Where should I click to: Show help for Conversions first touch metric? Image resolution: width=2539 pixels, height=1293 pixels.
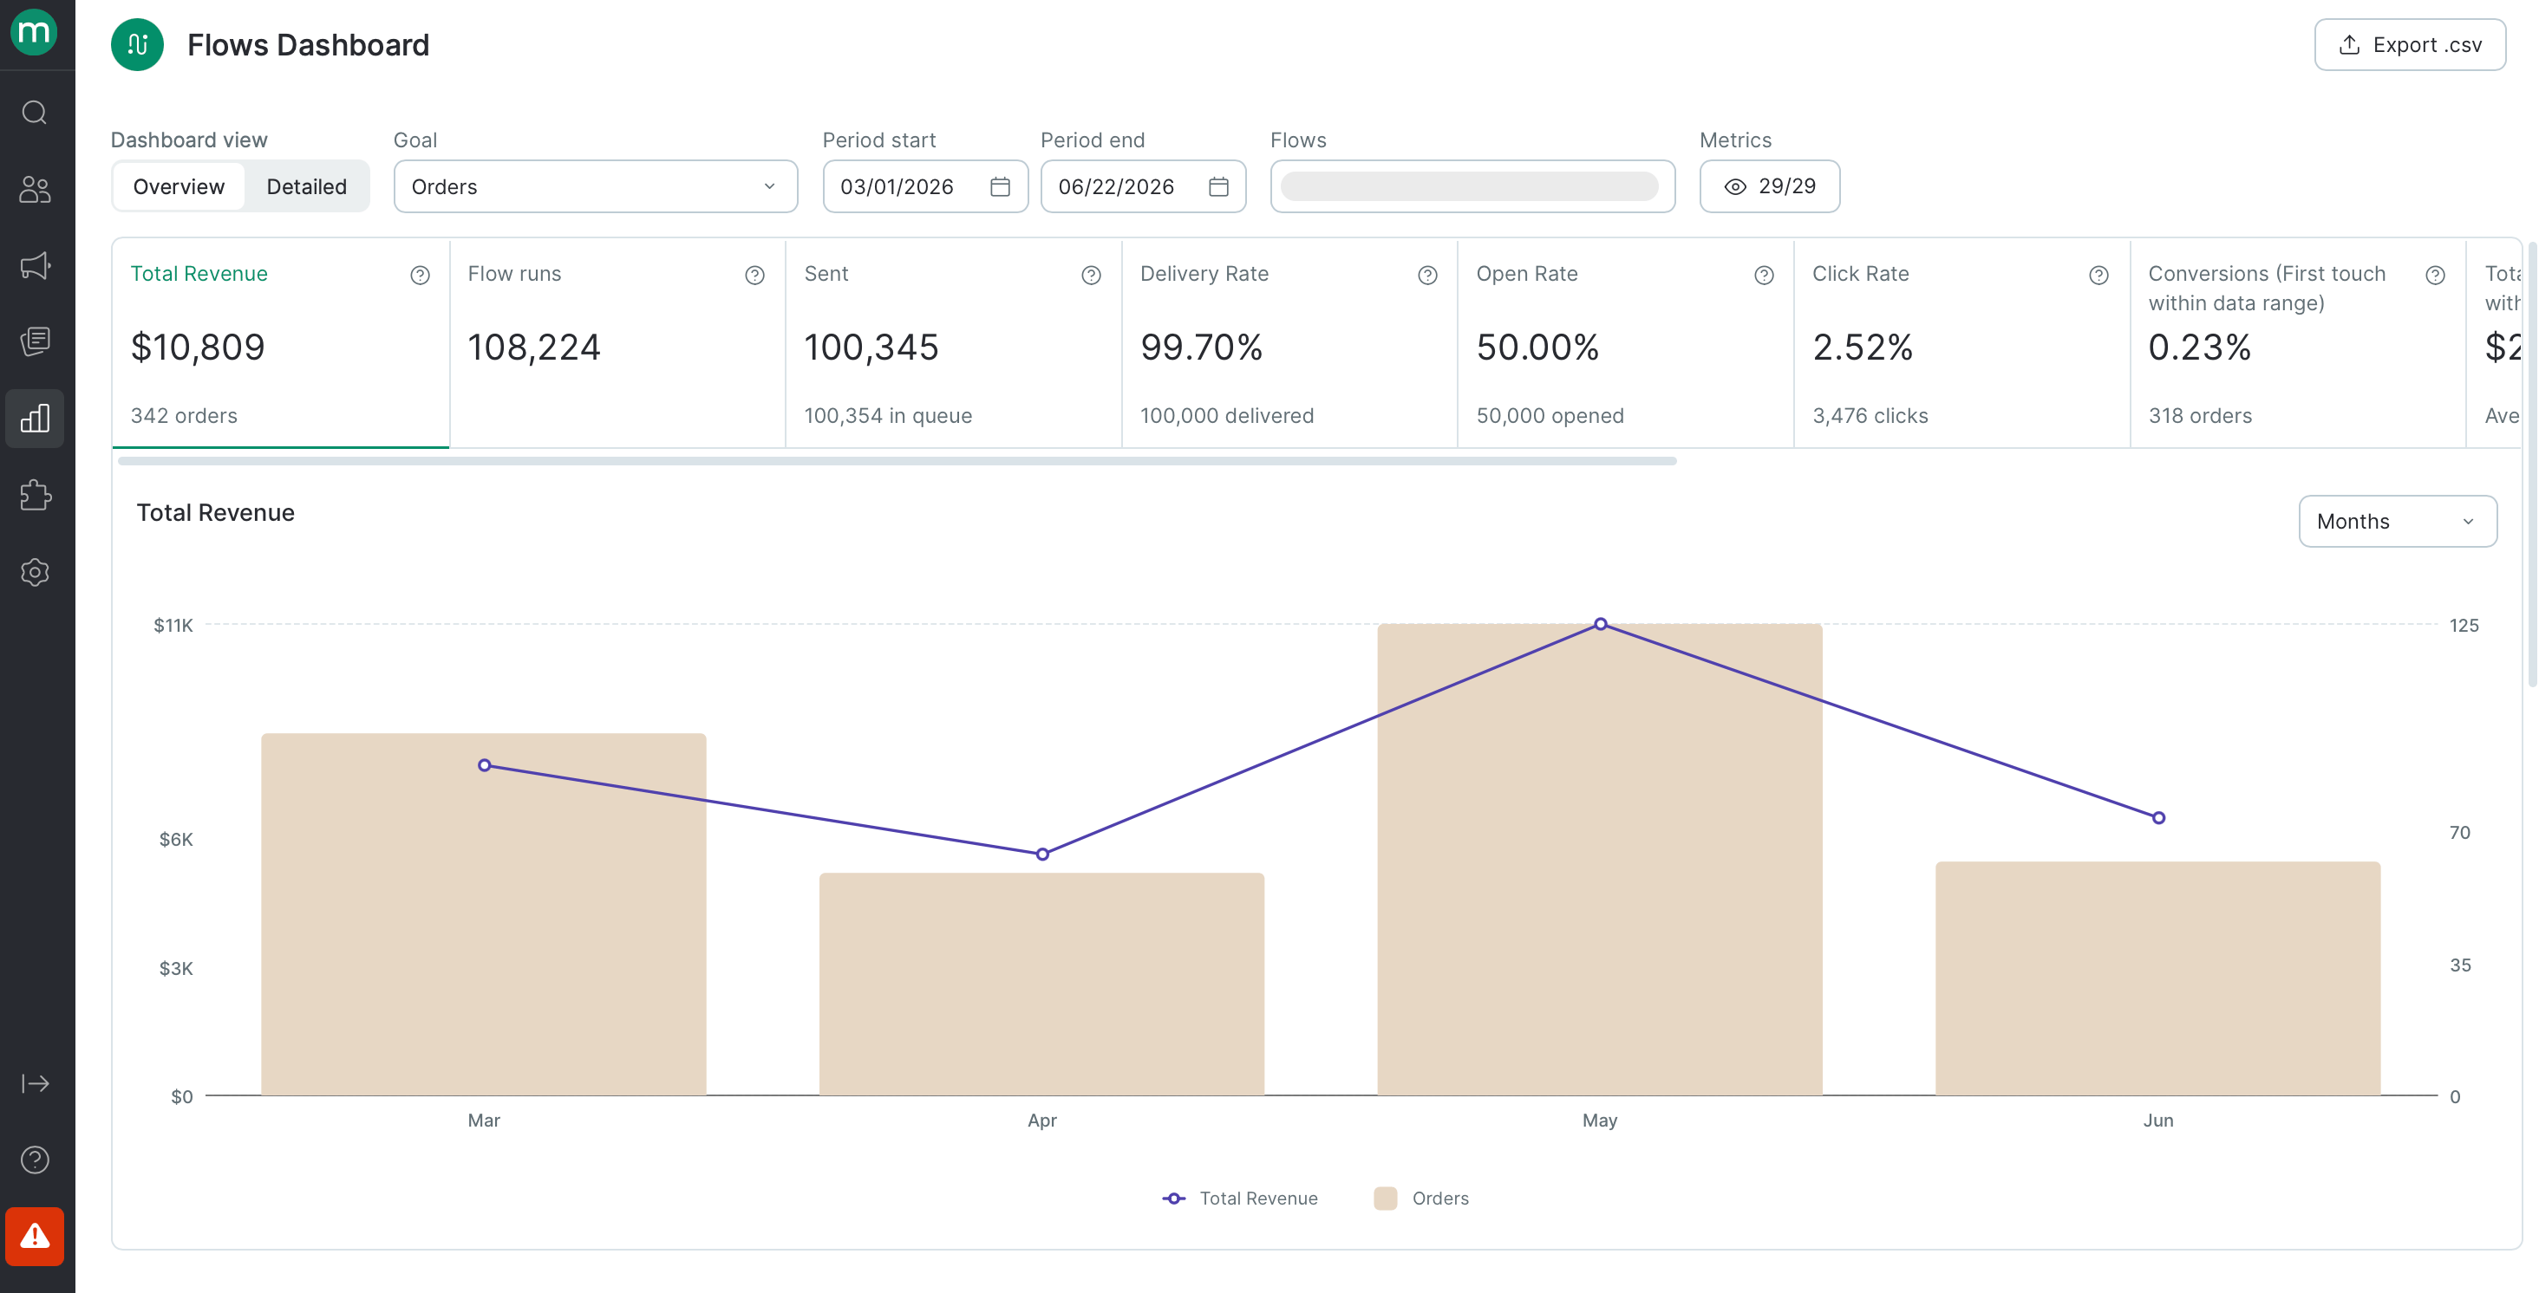[2436, 276]
